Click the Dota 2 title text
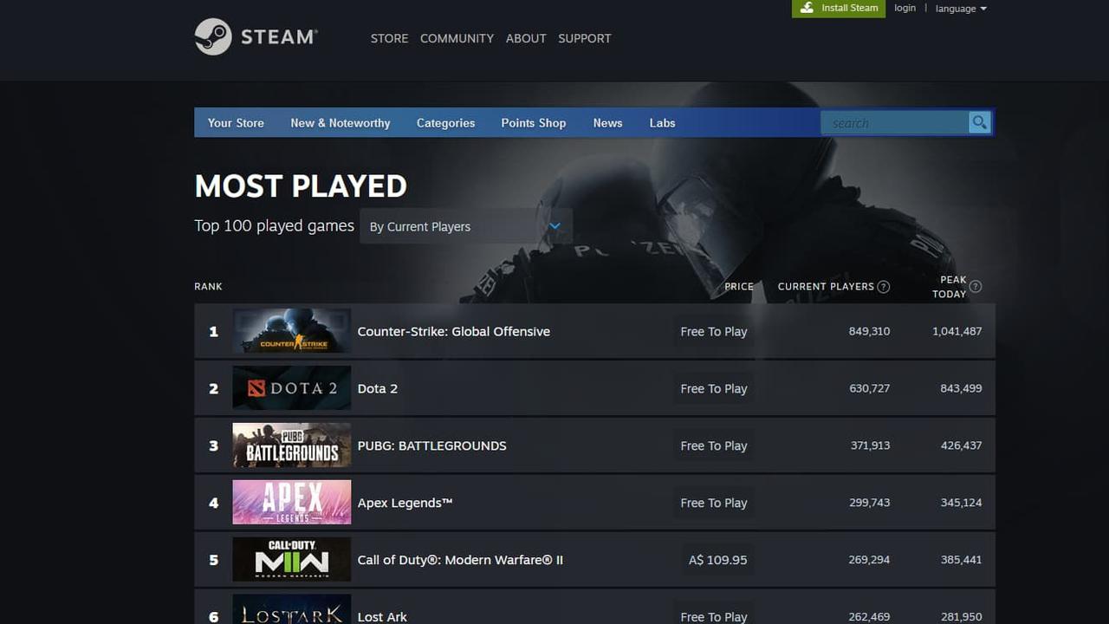The height and width of the screenshot is (624, 1109). coord(378,388)
